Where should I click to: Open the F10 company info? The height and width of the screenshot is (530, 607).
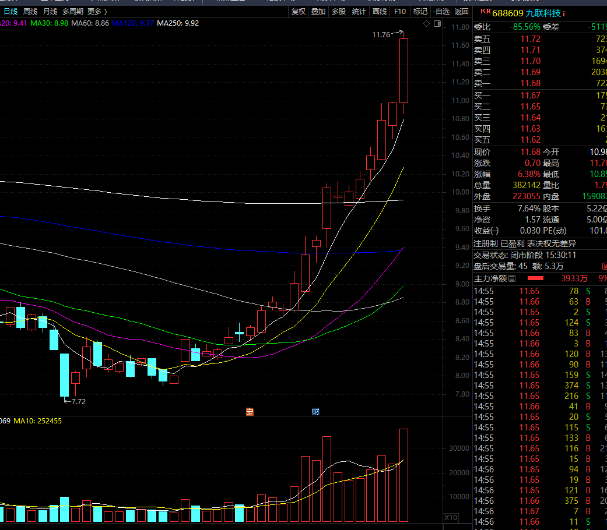click(400, 12)
